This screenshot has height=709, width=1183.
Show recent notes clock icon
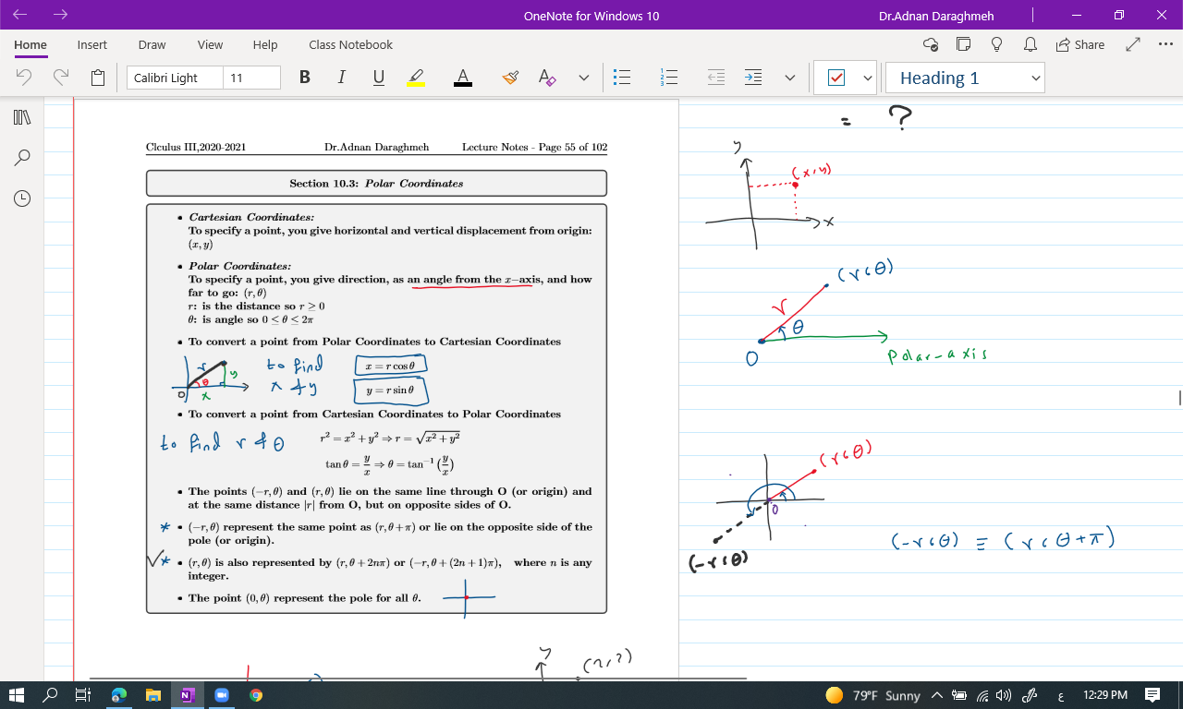click(x=22, y=198)
